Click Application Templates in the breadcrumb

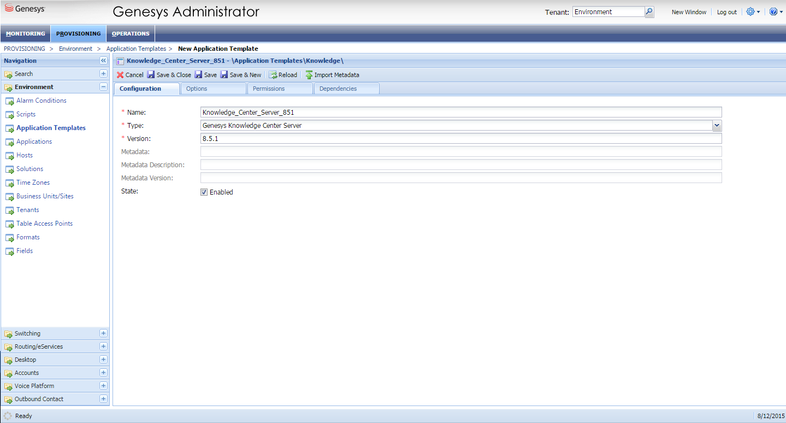[136, 49]
